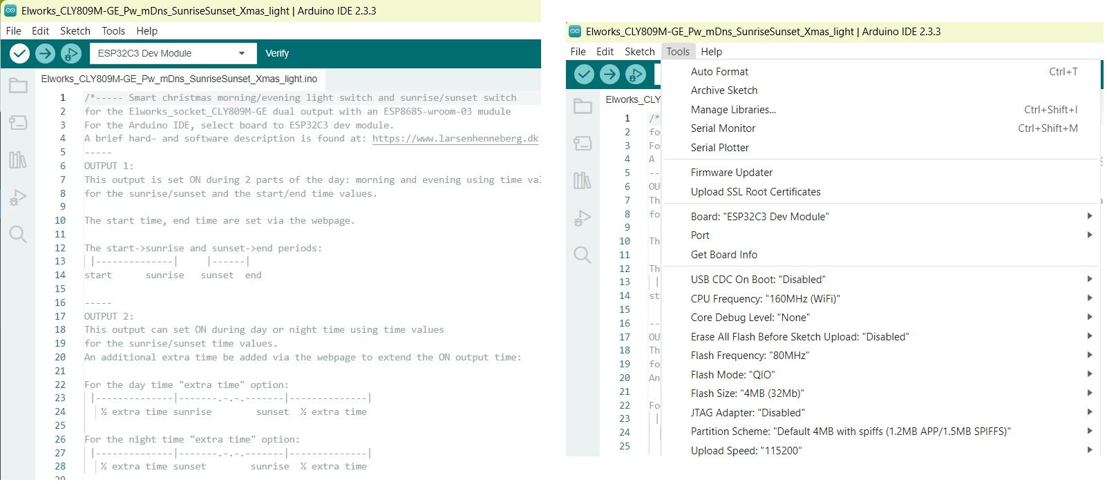Screen dimensions: 1107x484
Task: Open Help menu in left window
Action: [x=146, y=31]
